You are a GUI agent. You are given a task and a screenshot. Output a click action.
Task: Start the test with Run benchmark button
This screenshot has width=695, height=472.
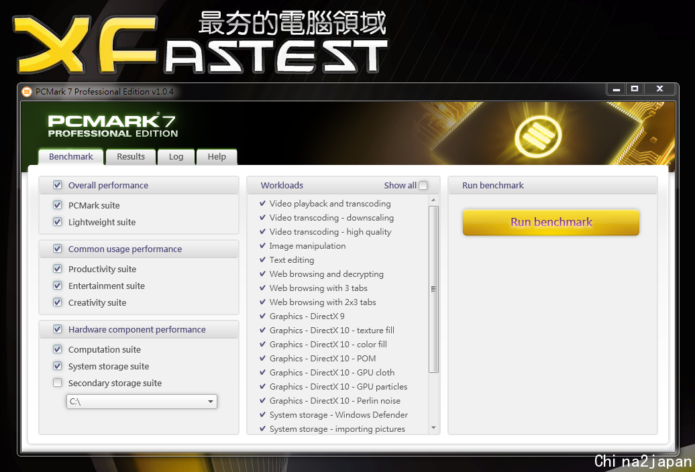(x=551, y=223)
